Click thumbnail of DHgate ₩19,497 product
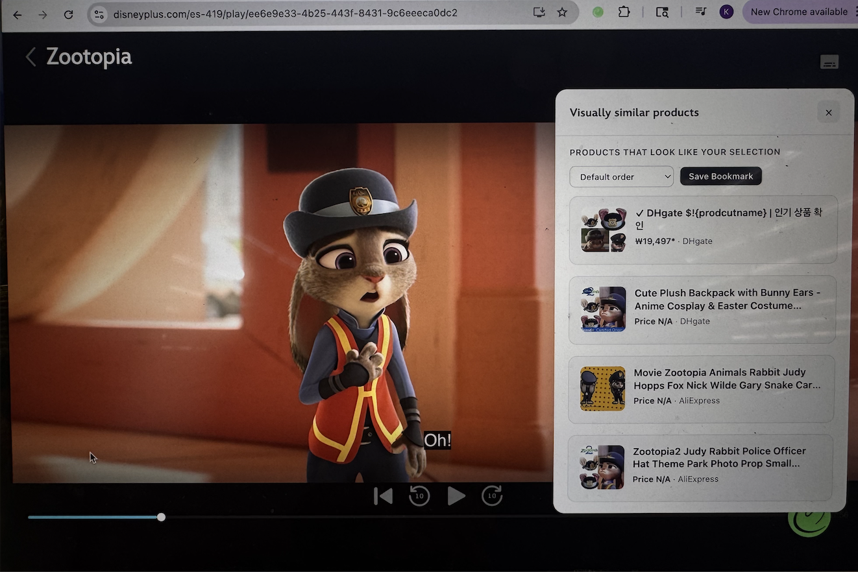Viewport: 858px width, 572px height. [603, 230]
